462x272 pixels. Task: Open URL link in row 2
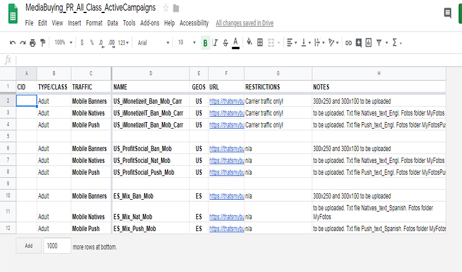[x=227, y=101]
